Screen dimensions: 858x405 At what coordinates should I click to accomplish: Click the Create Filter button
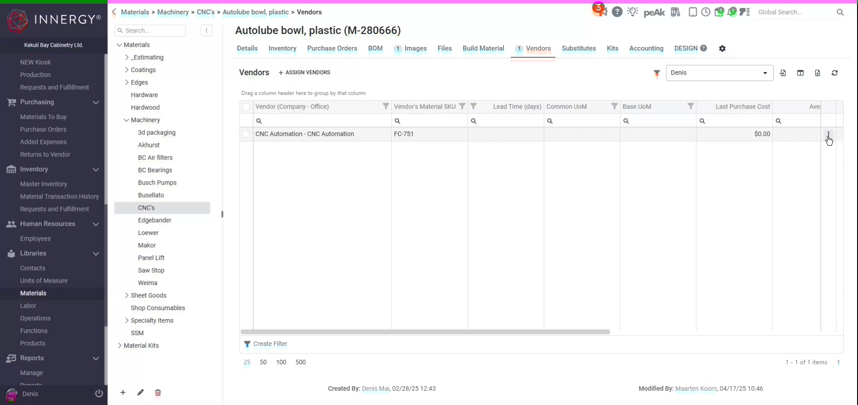click(x=266, y=344)
